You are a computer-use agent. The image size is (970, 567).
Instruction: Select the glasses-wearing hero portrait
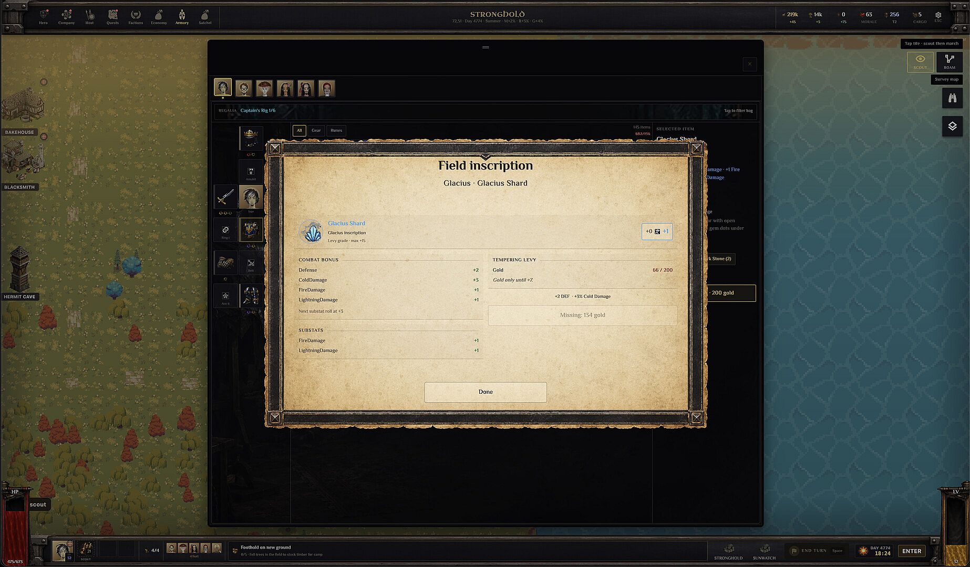pyautogui.click(x=243, y=88)
